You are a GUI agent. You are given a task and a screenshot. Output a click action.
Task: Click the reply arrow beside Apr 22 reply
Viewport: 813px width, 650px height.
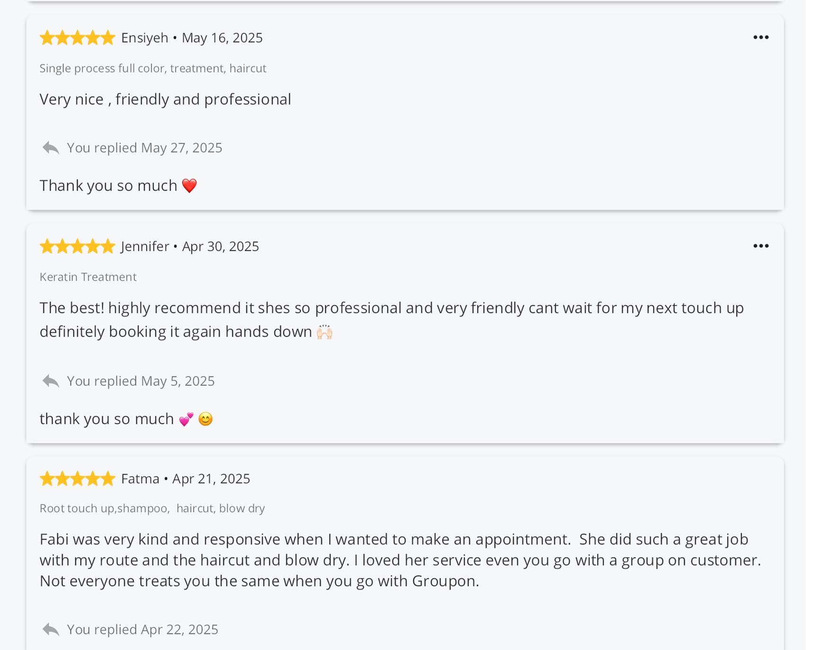tap(51, 630)
